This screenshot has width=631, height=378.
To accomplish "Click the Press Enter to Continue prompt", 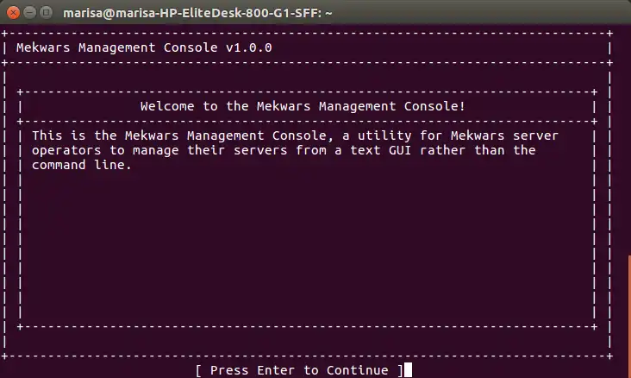I will [x=299, y=370].
